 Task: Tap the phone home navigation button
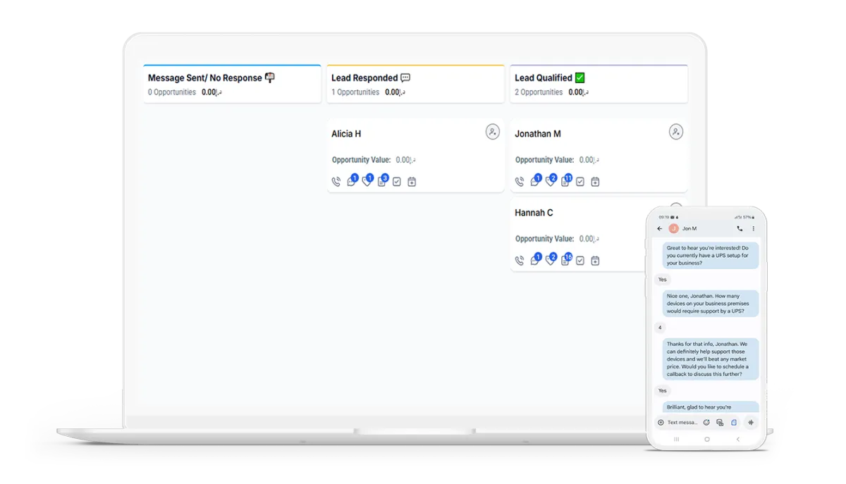coord(707,439)
